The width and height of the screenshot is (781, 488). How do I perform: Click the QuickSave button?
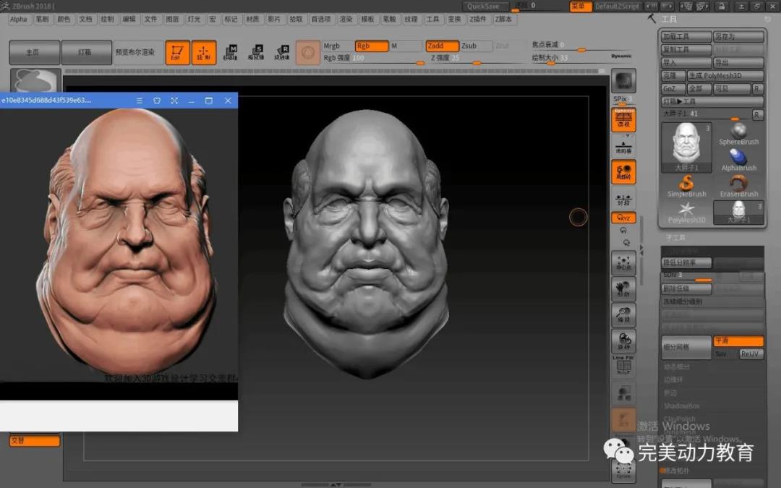coord(483,7)
